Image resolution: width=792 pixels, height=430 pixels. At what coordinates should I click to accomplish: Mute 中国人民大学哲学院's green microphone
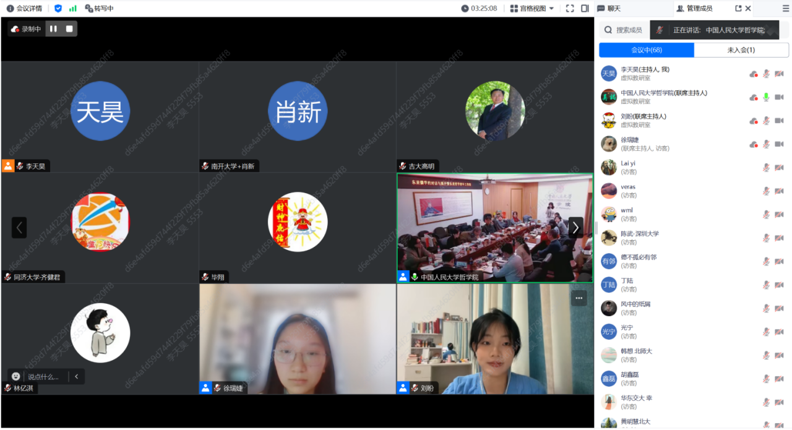766,97
